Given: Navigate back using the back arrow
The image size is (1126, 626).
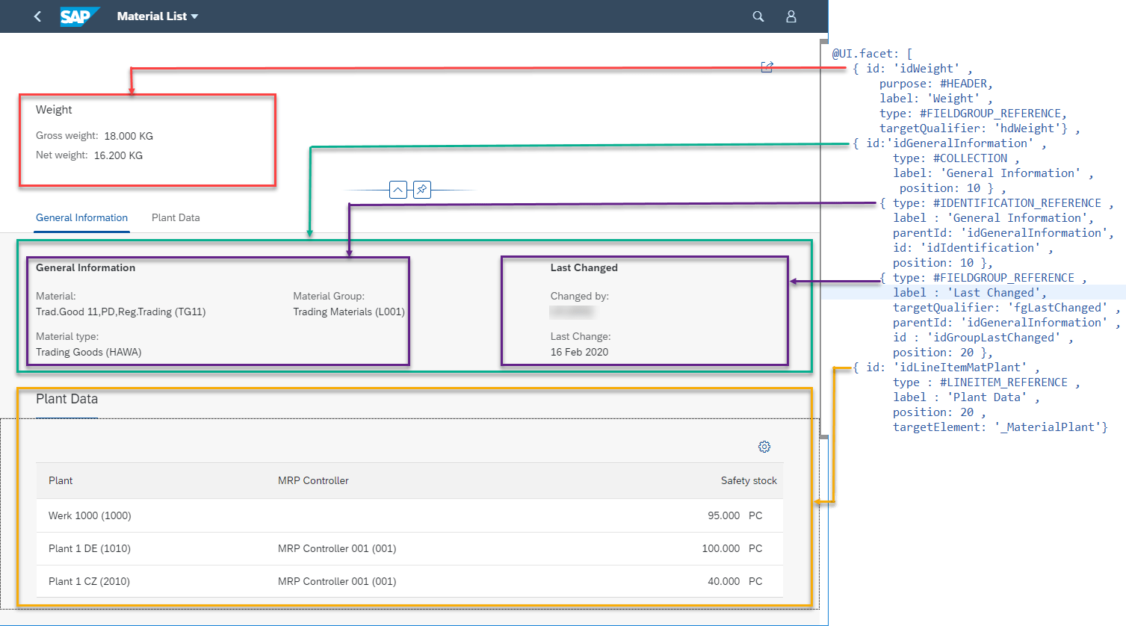Looking at the screenshot, I should pyautogui.click(x=37, y=16).
